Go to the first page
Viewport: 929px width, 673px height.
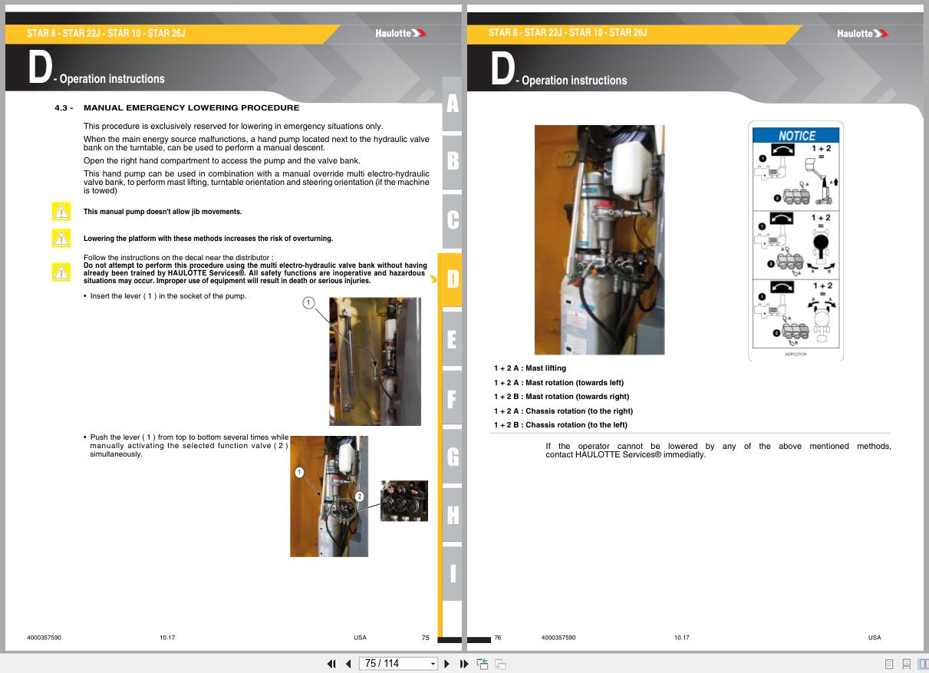[x=332, y=664]
